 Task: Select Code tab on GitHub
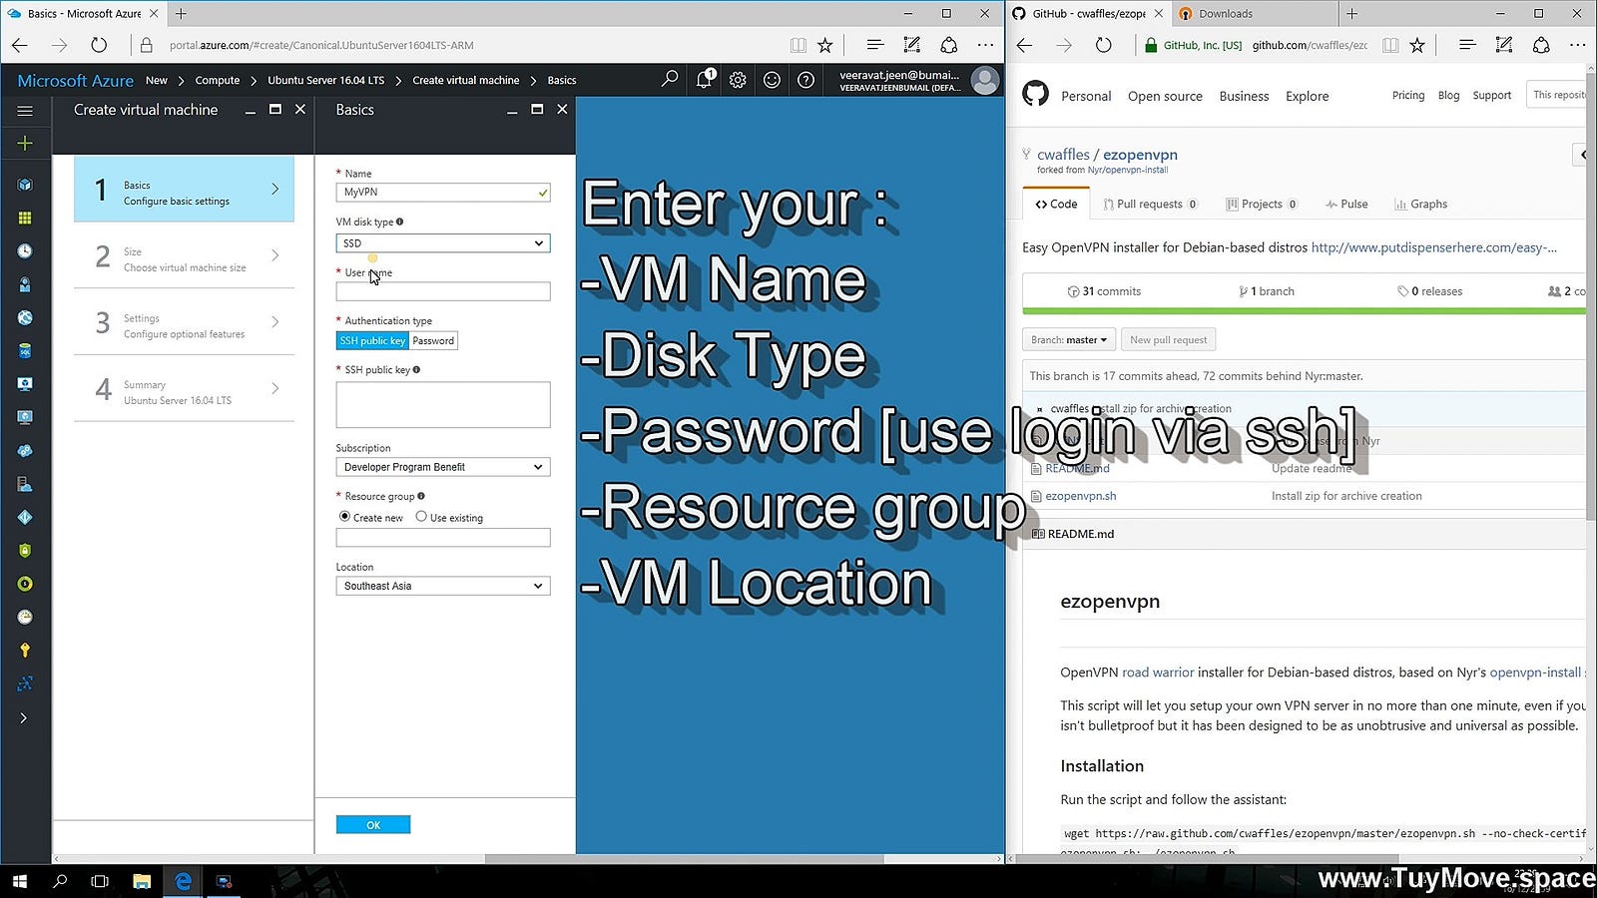(x=1056, y=204)
